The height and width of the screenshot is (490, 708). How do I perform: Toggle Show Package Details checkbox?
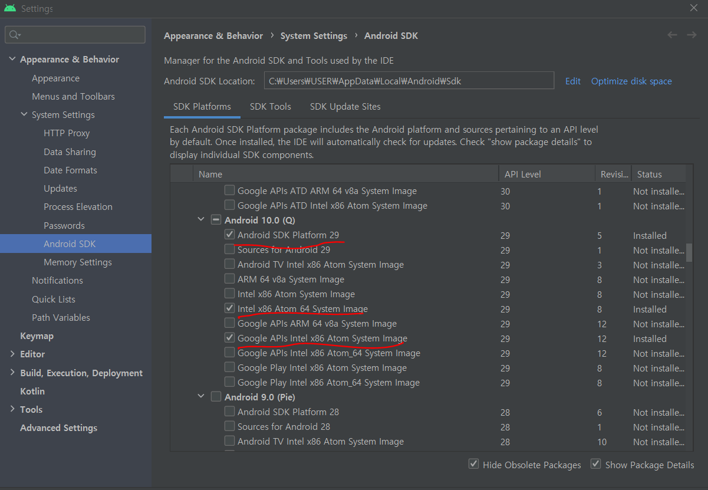tap(596, 464)
